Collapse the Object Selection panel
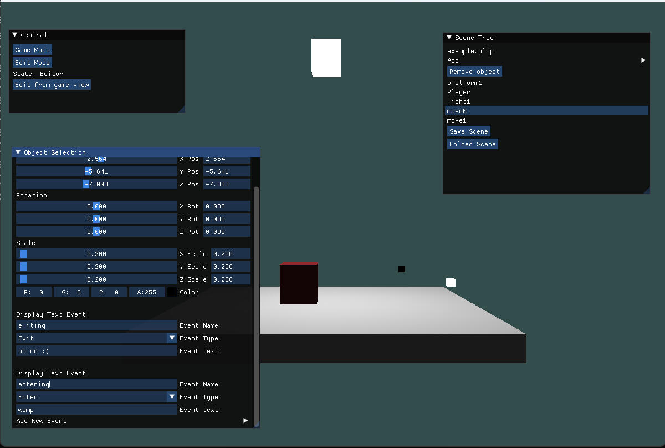Image resolution: width=665 pixels, height=448 pixels. coord(18,152)
